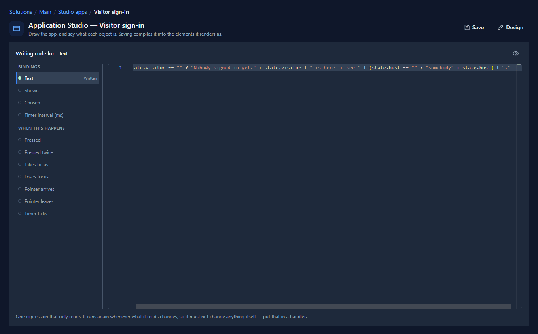Image resolution: width=538 pixels, height=334 pixels.
Task: Go to Solutions breadcrumb
Action: (x=21, y=12)
